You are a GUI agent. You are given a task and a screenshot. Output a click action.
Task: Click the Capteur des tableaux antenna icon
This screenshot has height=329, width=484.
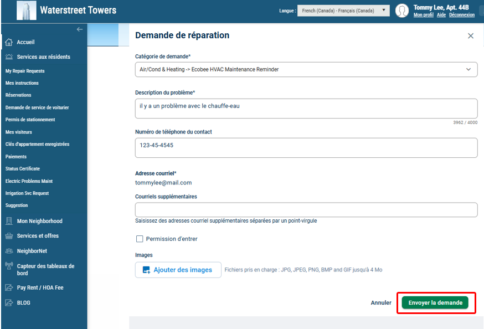(9, 266)
